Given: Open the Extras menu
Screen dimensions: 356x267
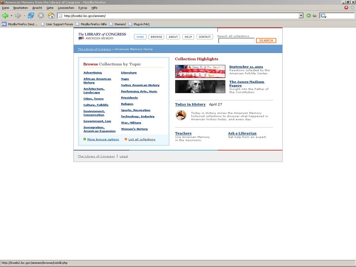Looking at the screenshot, I should (x=83, y=8).
